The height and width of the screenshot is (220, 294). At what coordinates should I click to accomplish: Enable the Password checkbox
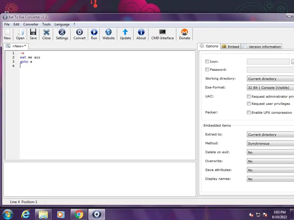coord(207,70)
